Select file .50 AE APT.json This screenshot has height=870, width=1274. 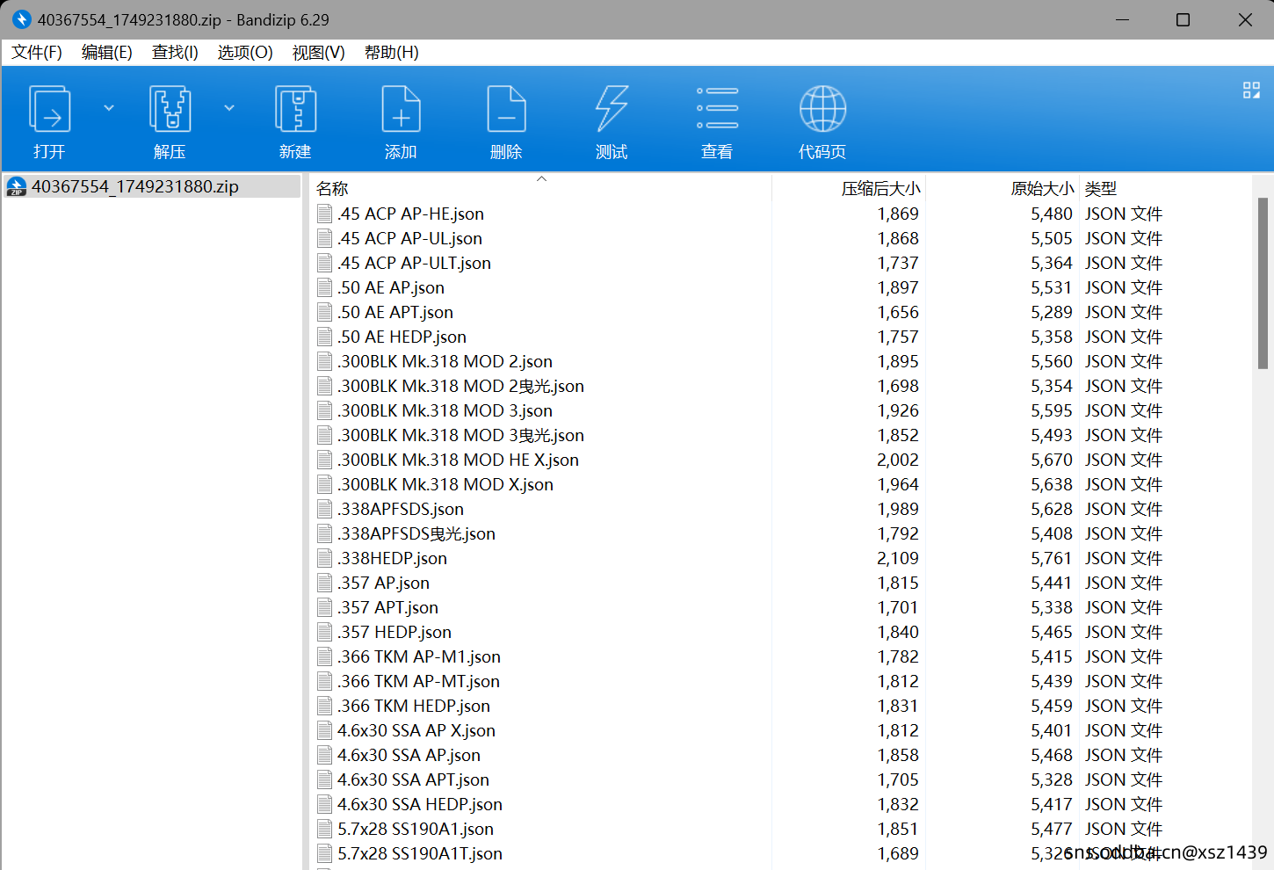[x=395, y=312]
